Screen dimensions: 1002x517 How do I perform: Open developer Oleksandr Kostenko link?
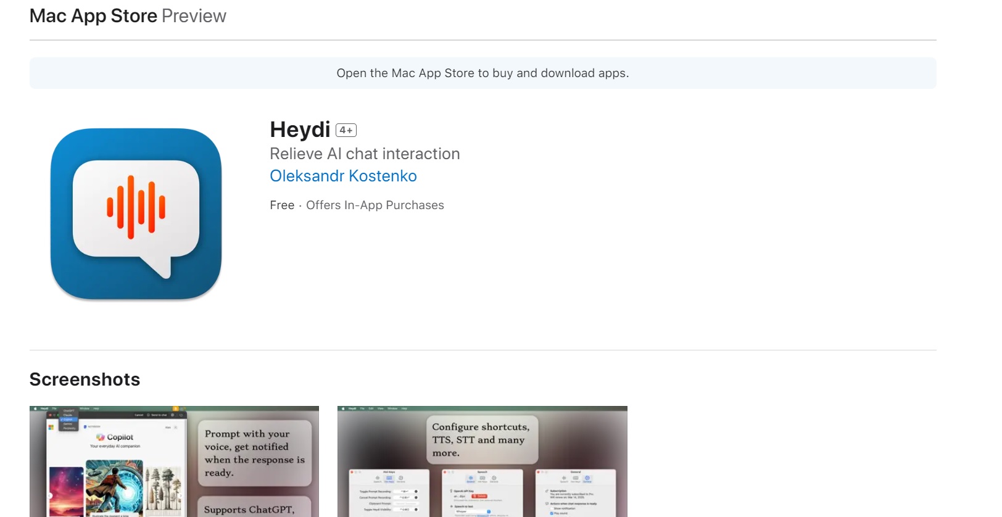343,176
